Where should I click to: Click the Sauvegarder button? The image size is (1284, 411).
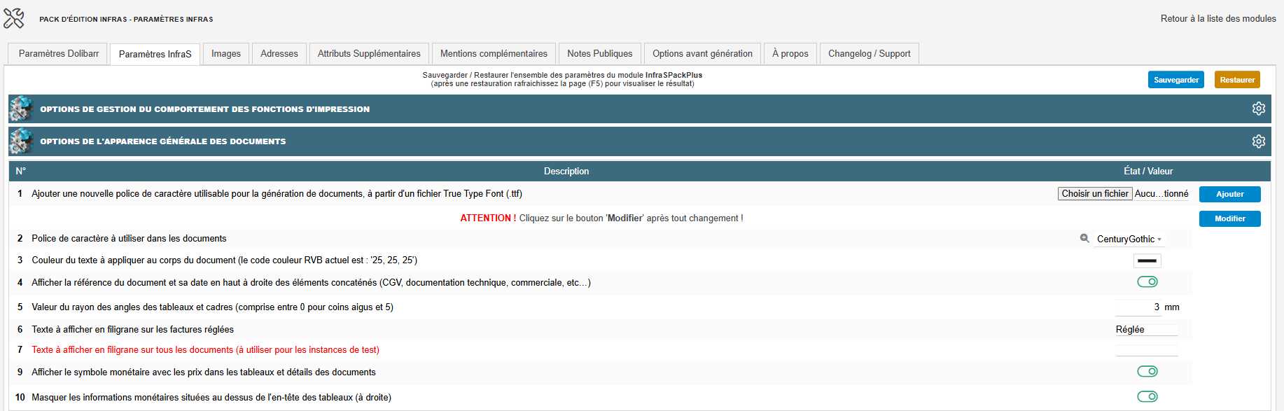(x=1176, y=80)
